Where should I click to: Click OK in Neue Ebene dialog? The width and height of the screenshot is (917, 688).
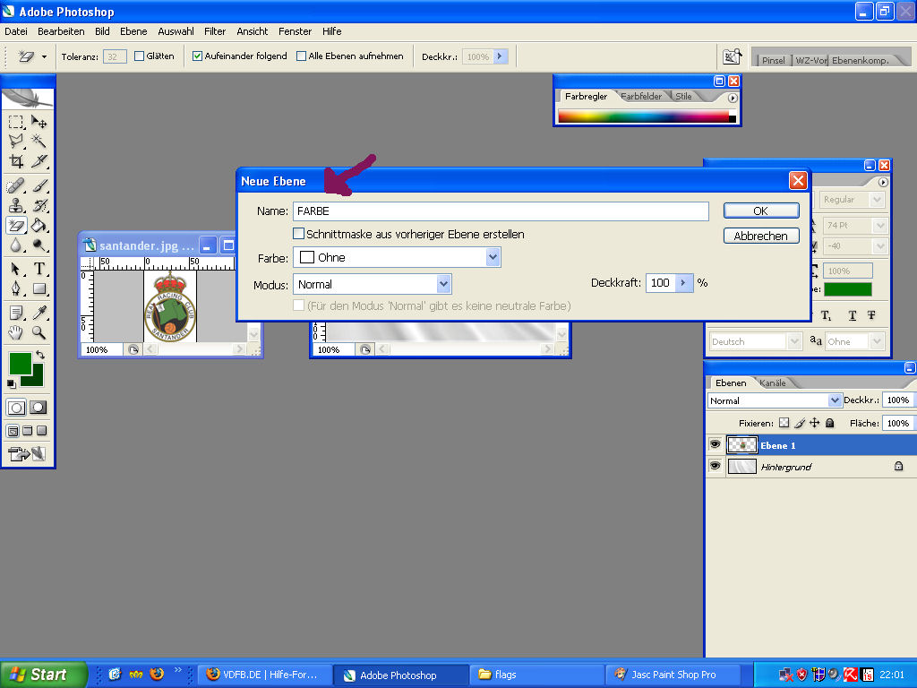coord(760,211)
